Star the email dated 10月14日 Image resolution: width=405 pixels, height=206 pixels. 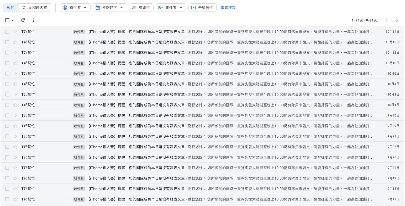tap(15, 32)
